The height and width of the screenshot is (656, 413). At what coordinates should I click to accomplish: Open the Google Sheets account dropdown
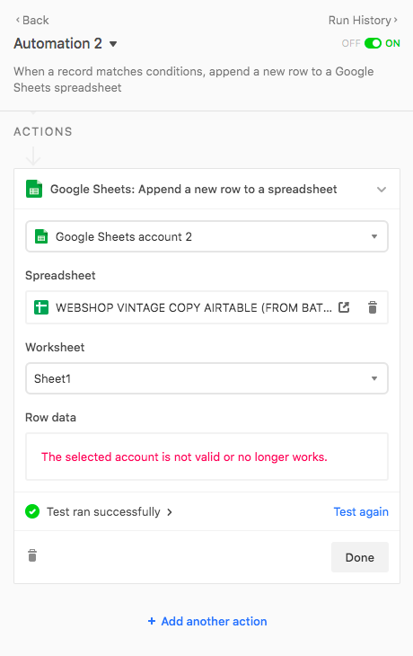pos(206,236)
